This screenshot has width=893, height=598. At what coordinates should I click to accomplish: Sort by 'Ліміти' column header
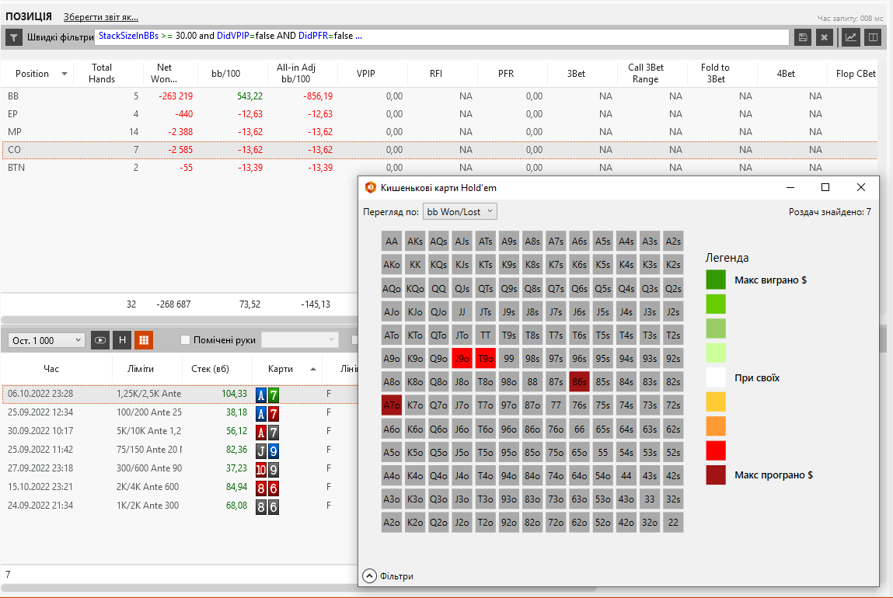pyautogui.click(x=141, y=369)
